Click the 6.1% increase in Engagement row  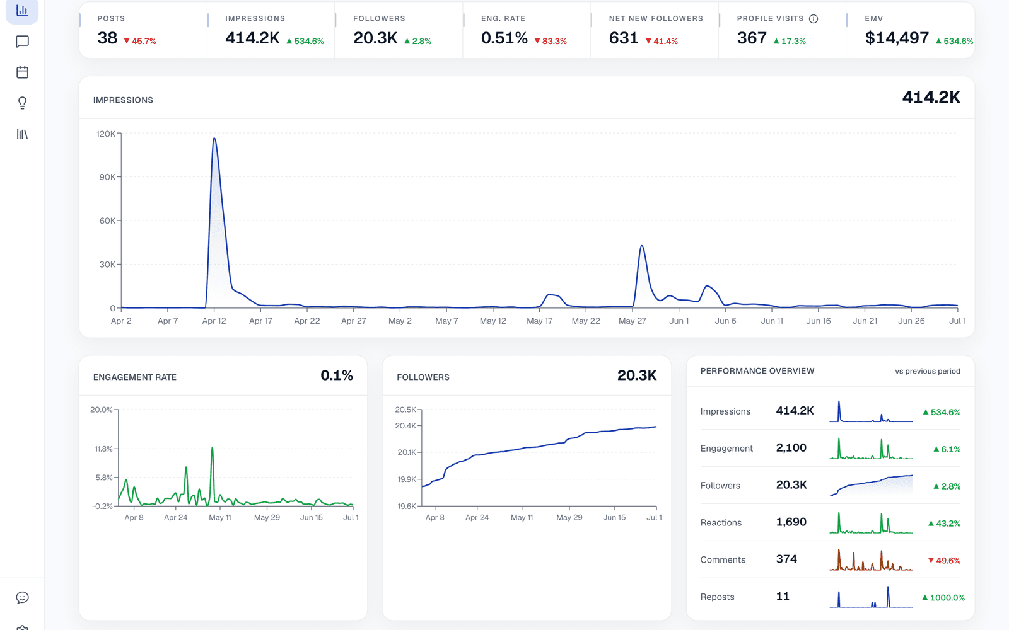point(947,449)
